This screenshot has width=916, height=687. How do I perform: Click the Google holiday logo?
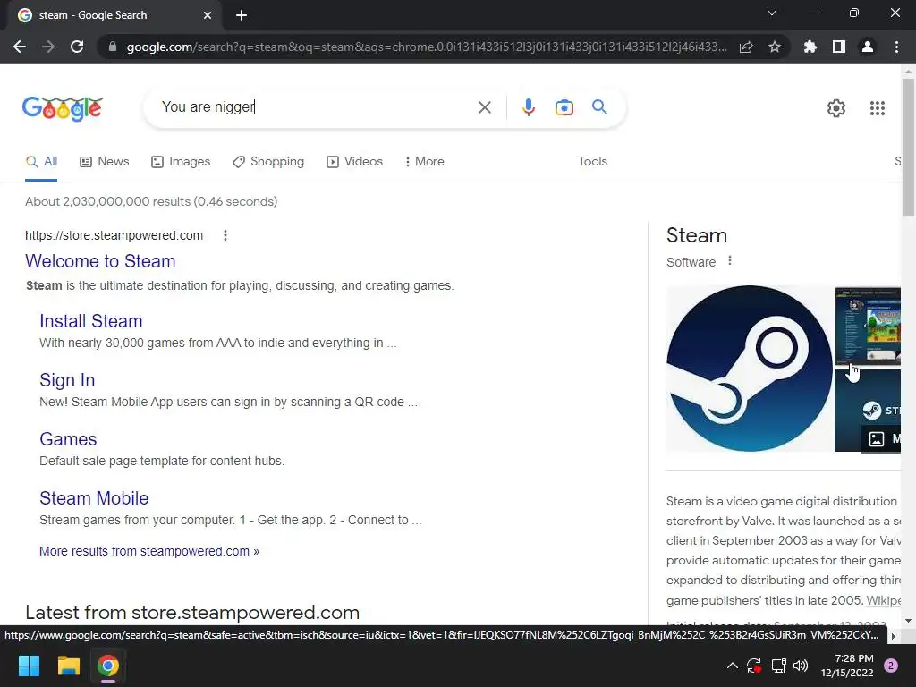(63, 108)
